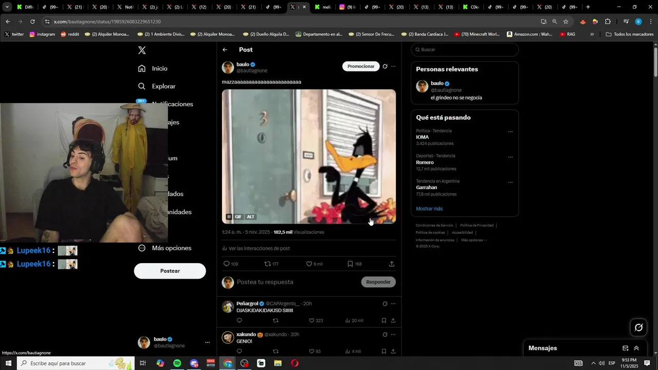Open a new browser tab
This screenshot has height=370, width=658.
(588, 7)
